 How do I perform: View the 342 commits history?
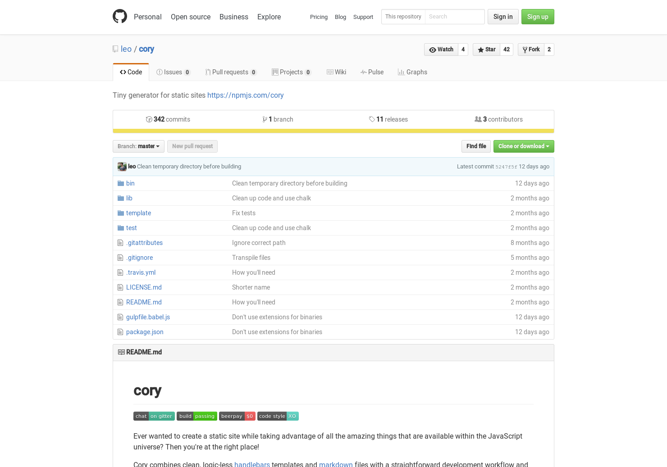168,119
